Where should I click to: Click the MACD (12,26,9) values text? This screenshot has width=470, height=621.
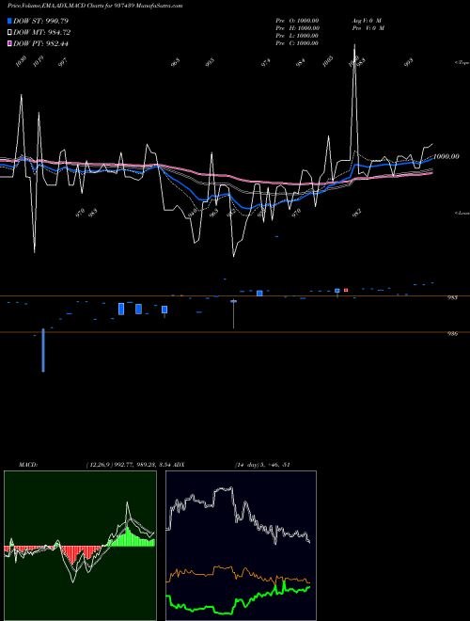coord(128,465)
